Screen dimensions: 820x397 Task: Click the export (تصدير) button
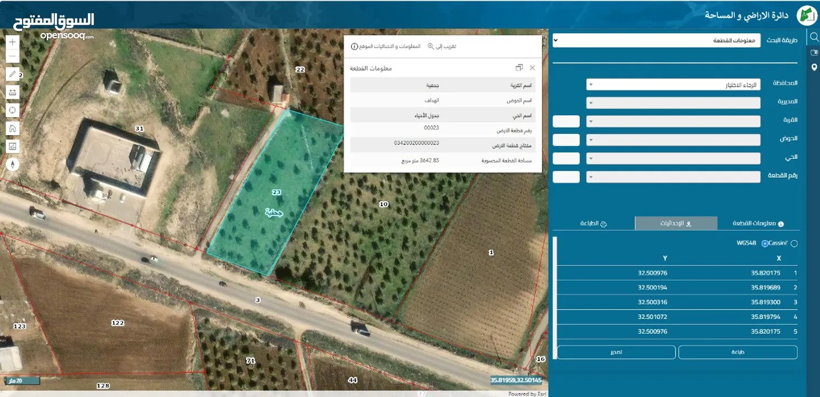coord(616,352)
